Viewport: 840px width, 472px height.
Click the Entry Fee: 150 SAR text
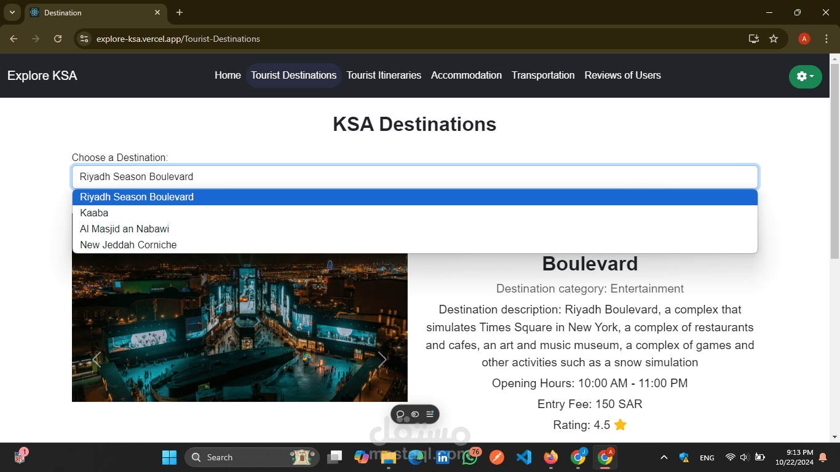590,404
